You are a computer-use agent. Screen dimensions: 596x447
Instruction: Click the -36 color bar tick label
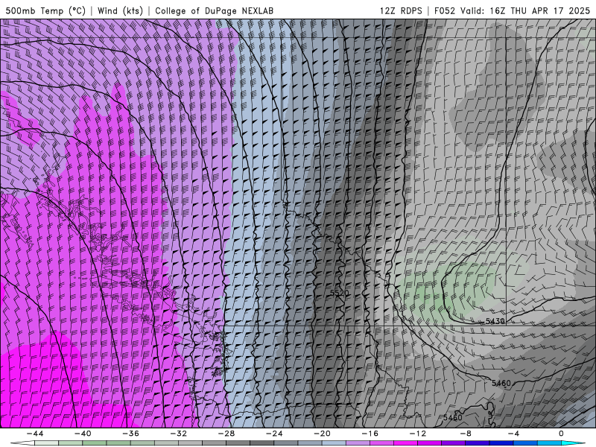[x=130, y=434]
